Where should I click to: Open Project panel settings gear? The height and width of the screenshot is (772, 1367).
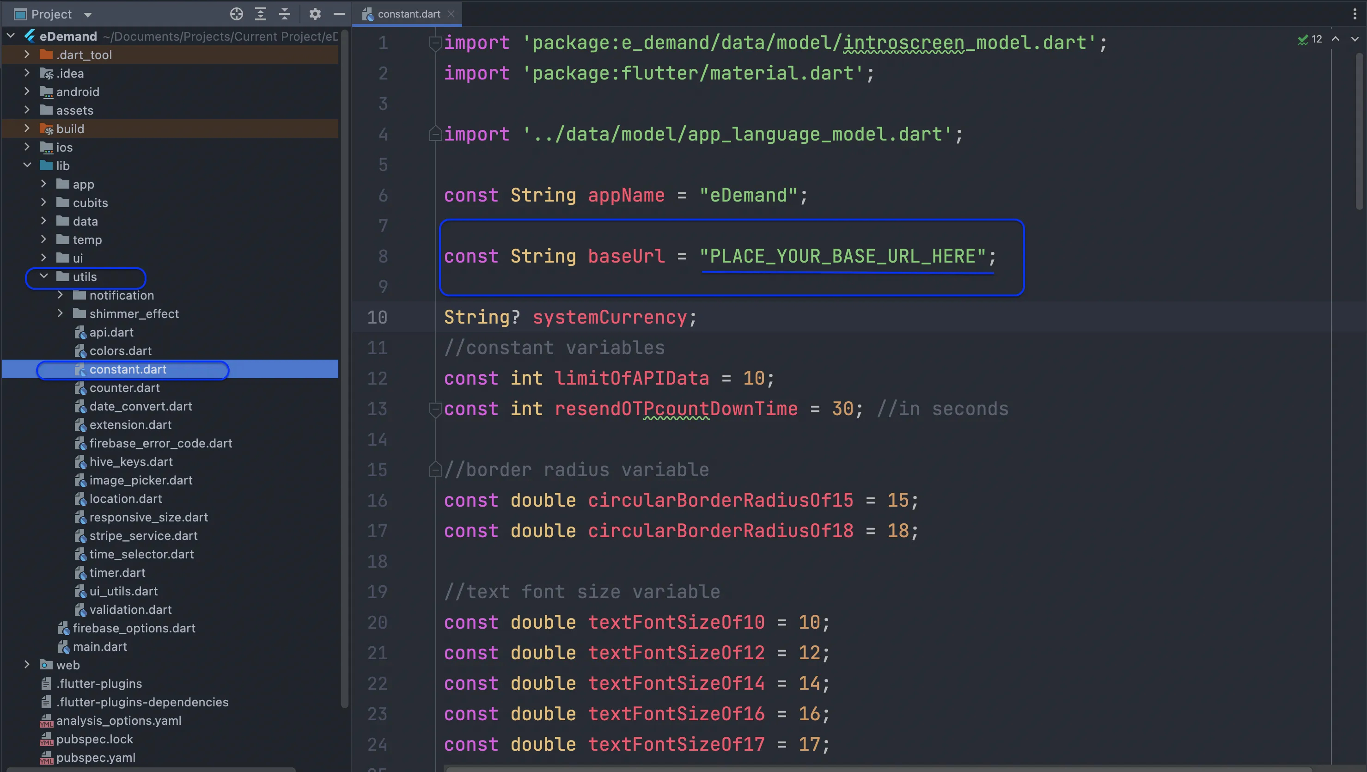[315, 14]
